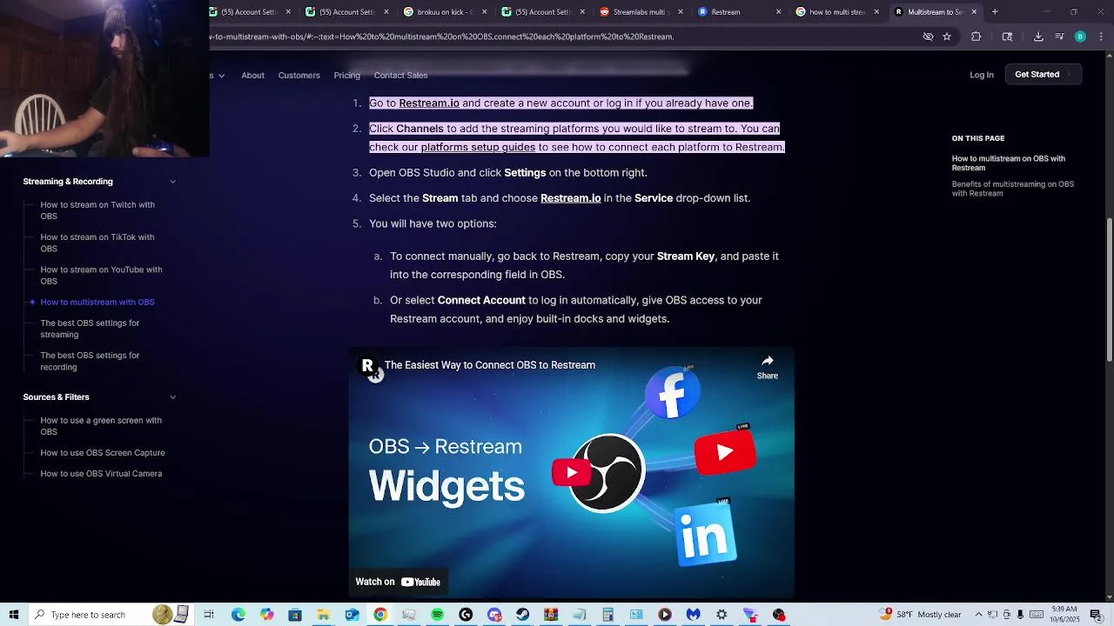Open Steam from the taskbar
Image resolution: width=1114 pixels, height=626 pixels.
(522, 615)
